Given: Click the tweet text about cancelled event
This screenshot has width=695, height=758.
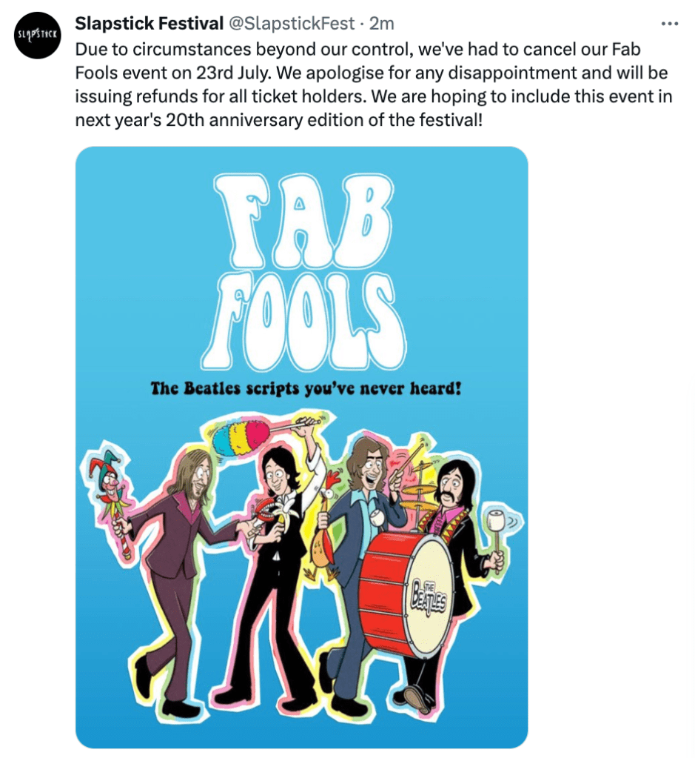Looking at the screenshot, I should (373, 84).
